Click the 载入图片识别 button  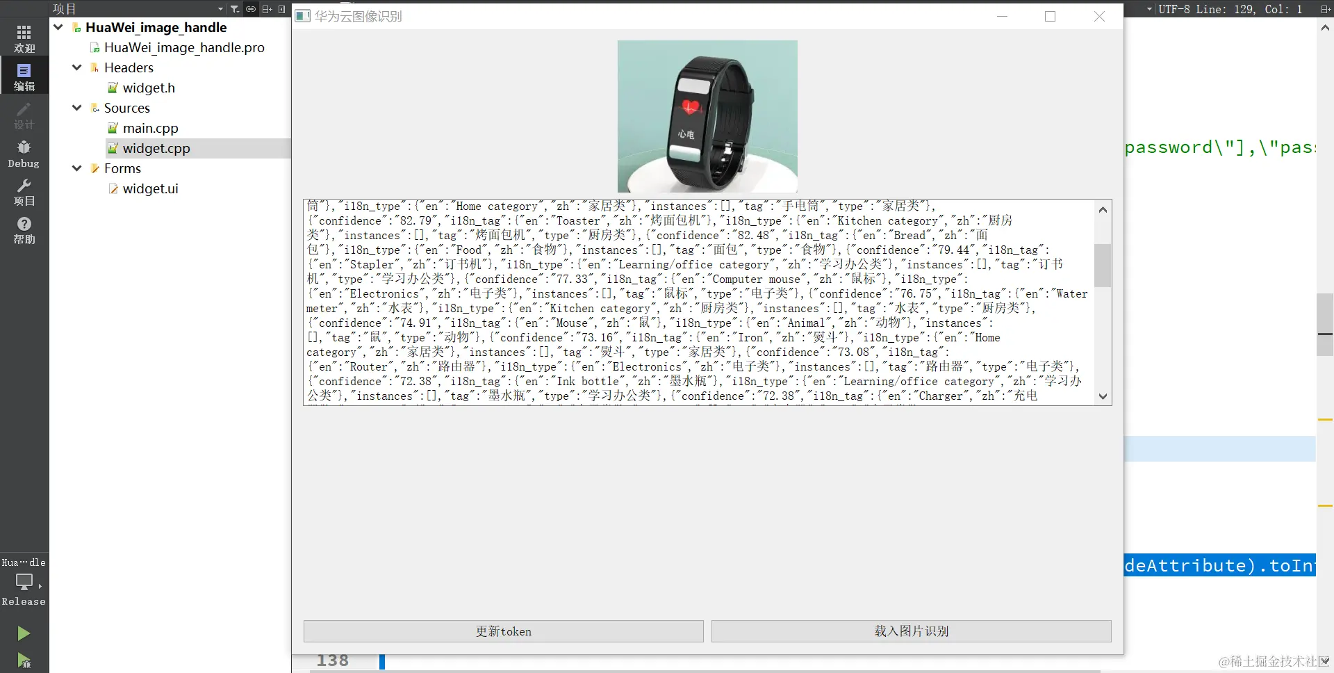point(911,631)
